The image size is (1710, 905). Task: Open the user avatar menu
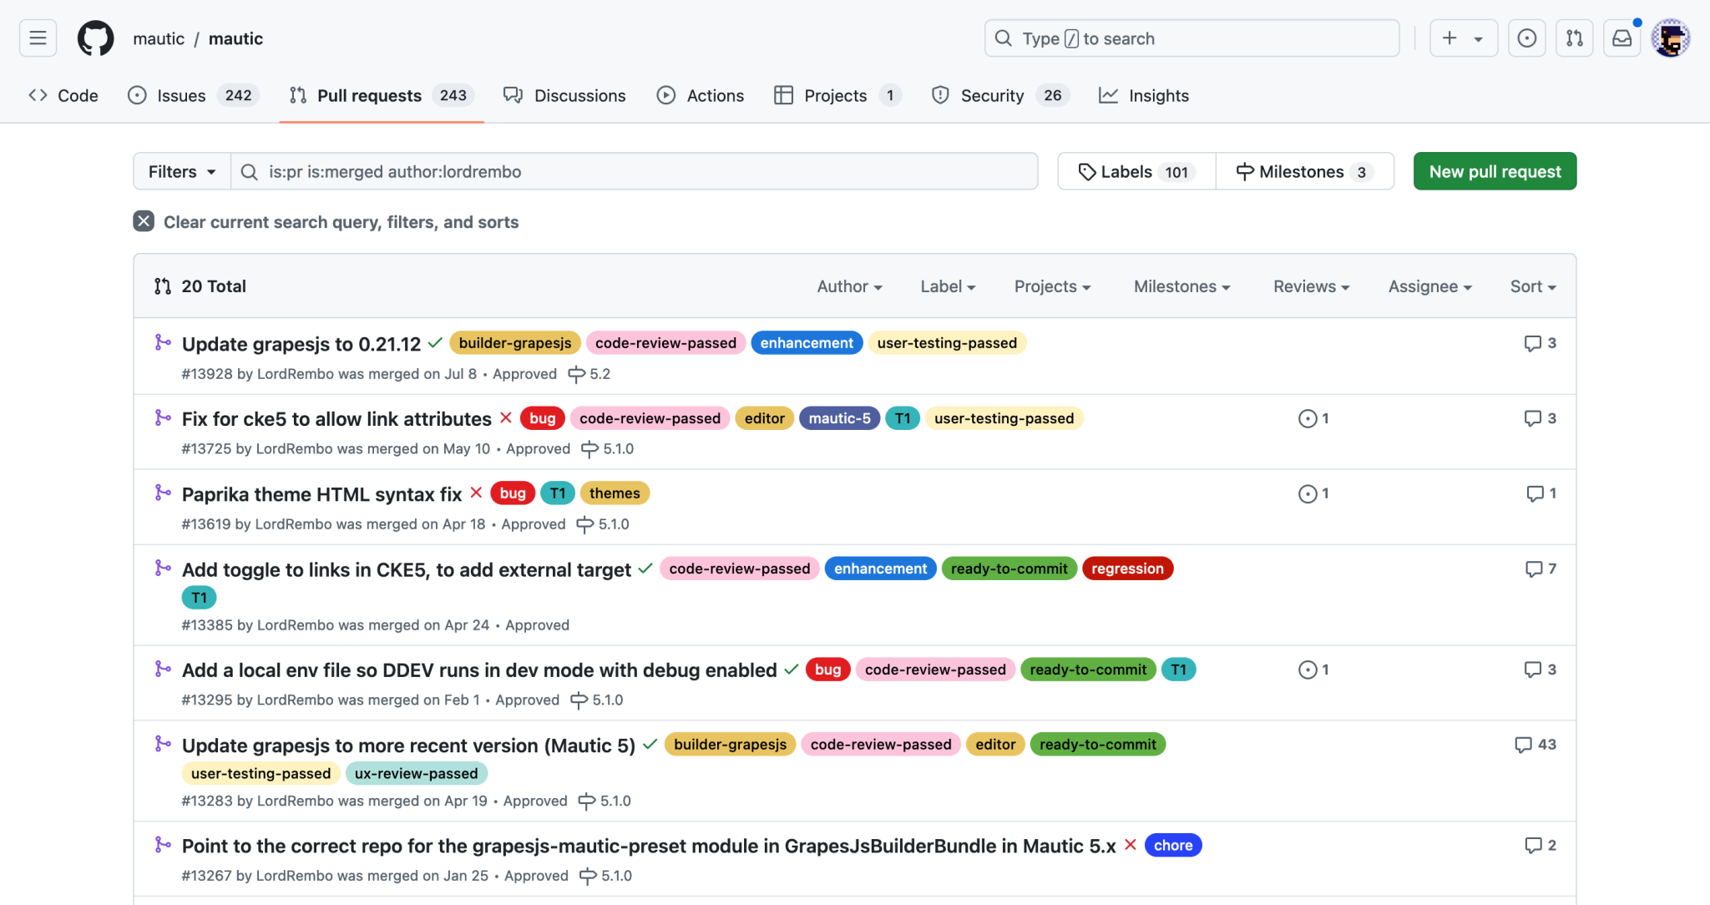1671,38
